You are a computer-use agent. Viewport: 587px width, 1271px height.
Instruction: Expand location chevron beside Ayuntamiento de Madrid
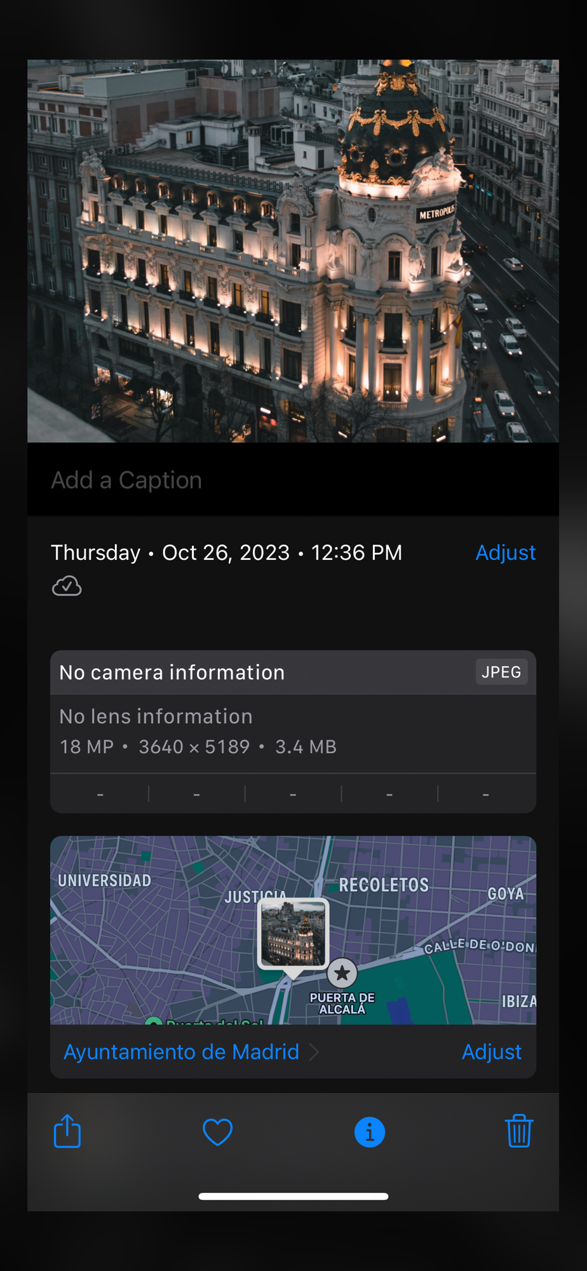pyautogui.click(x=314, y=1052)
